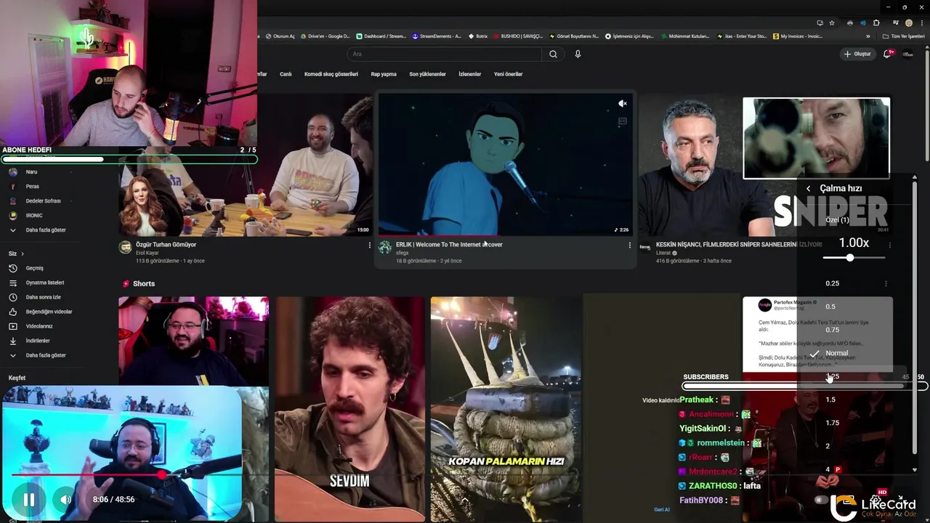Select the Yeni öneriler chip
The width and height of the screenshot is (930, 523).
[508, 74]
